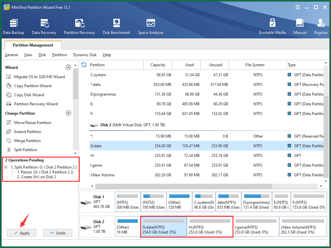331x248 pixels.
Task: Sort by the Used column header
Action: [186, 65]
